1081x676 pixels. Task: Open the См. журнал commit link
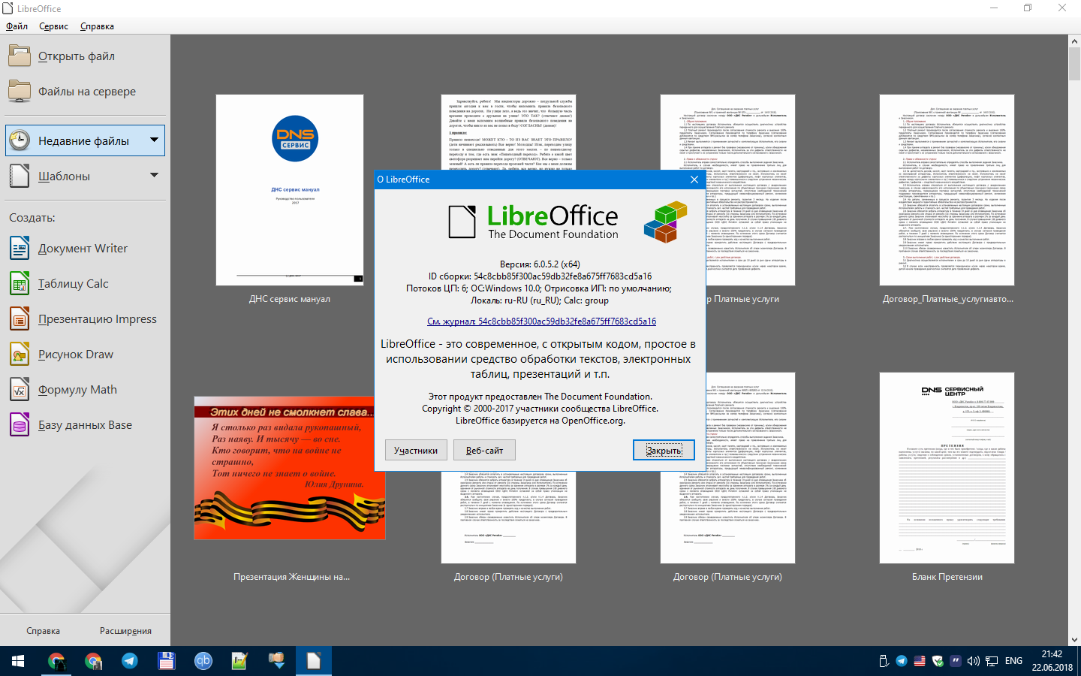point(541,321)
